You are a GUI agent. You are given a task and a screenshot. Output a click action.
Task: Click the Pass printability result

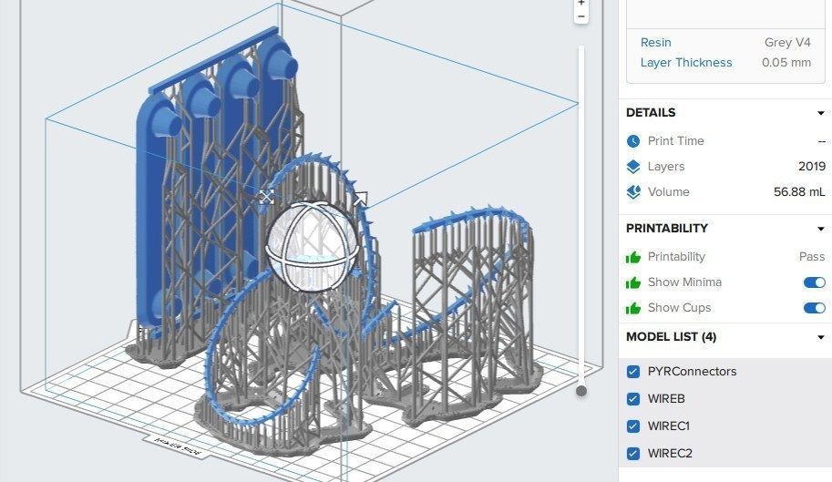812,257
